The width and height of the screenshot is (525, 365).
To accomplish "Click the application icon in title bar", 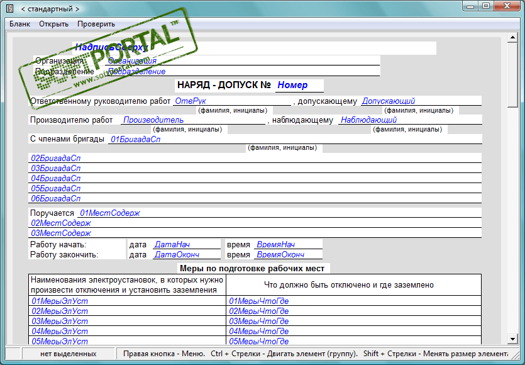I will 9,9.
